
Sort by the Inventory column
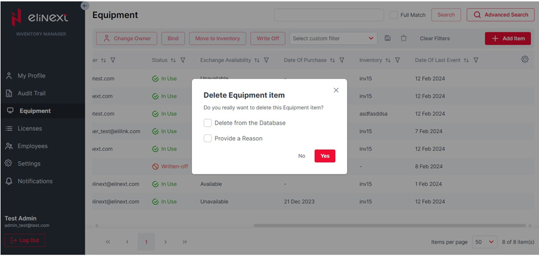388,61
